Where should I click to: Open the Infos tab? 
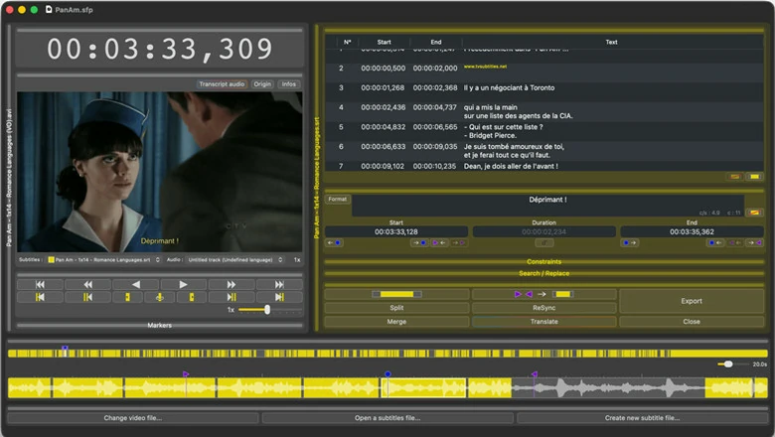click(289, 84)
